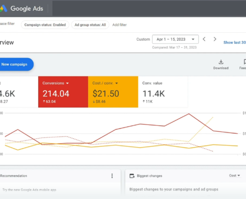
Task: Click the Download icon
Action: coord(221,62)
